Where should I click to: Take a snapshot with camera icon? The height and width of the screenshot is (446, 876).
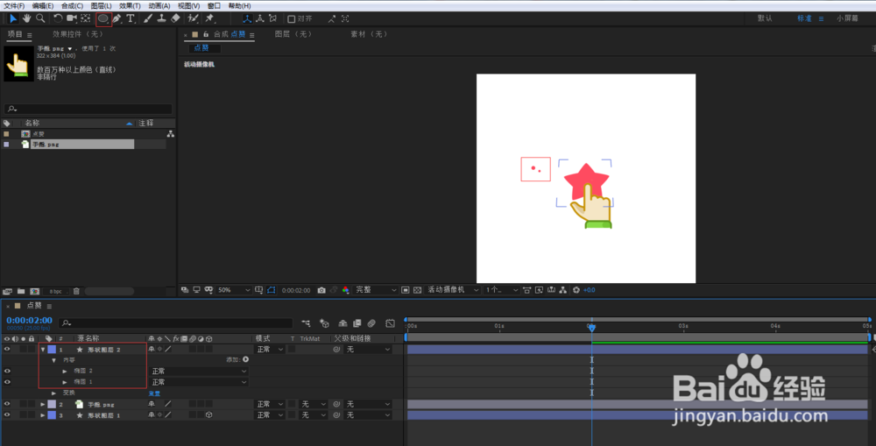coord(321,290)
